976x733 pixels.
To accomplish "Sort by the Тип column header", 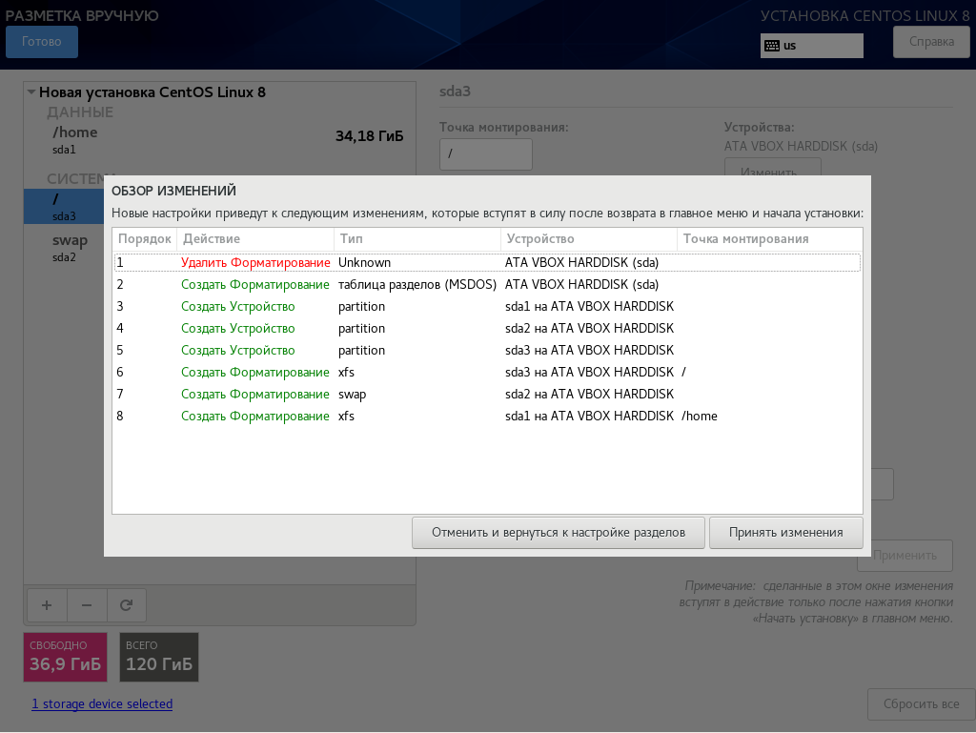I will click(417, 239).
